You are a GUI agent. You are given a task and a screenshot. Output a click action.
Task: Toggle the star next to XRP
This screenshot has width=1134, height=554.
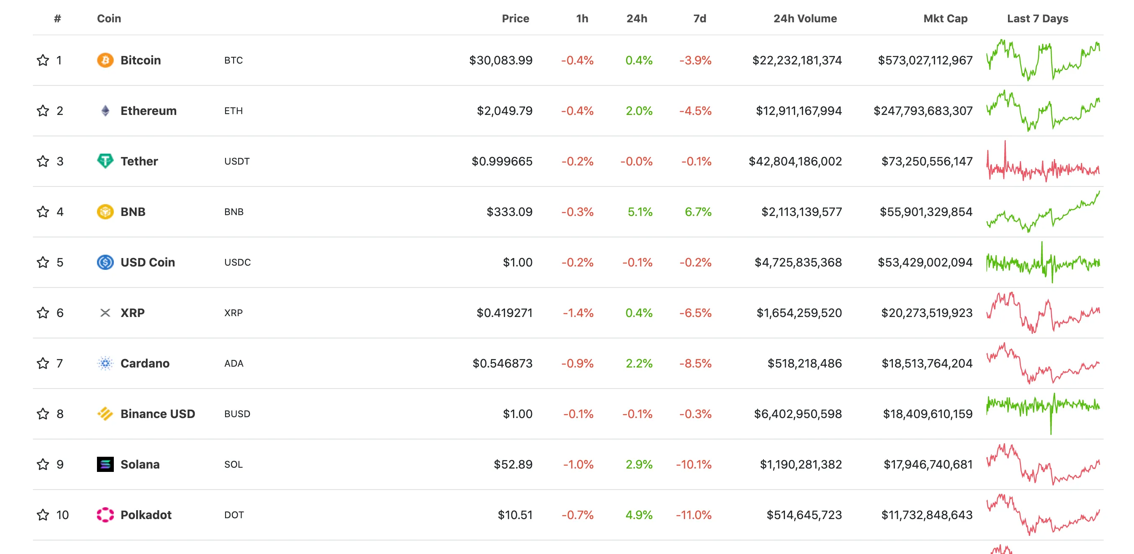43,313
